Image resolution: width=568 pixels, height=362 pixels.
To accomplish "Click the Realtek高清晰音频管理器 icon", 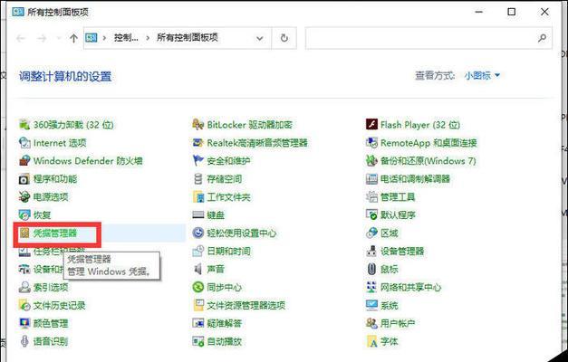I will [x=197, y=143].
